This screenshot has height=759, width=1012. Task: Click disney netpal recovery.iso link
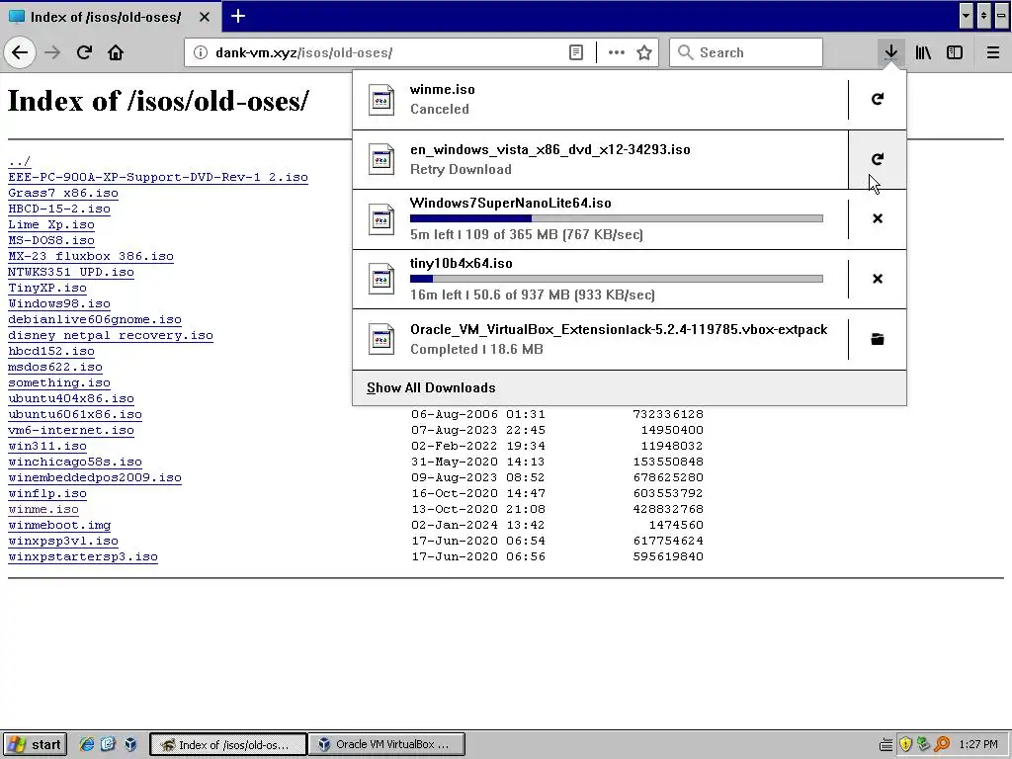click(x=111, y=335)
